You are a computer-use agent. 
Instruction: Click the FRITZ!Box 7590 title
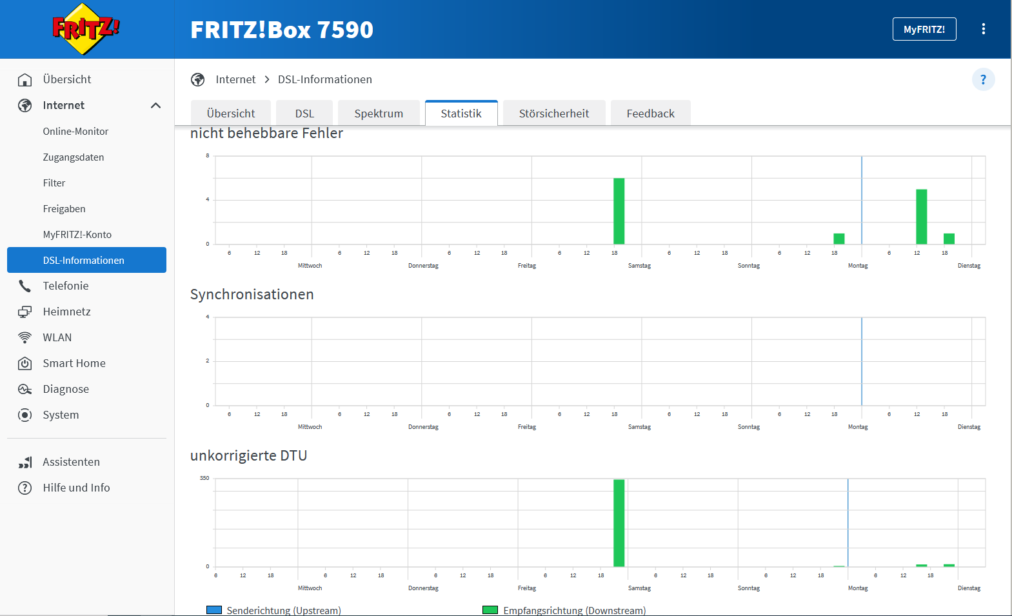coord(282,30)
